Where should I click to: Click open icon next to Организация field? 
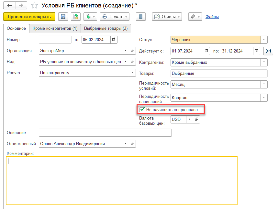tap(132, 51)
